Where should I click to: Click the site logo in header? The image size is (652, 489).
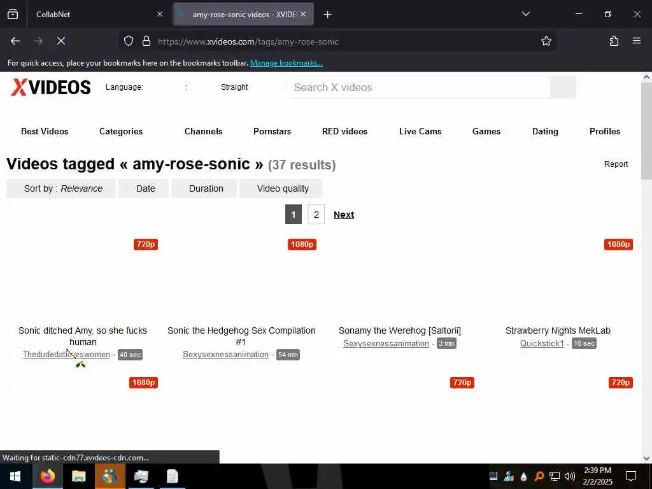(x=51, y=87)
